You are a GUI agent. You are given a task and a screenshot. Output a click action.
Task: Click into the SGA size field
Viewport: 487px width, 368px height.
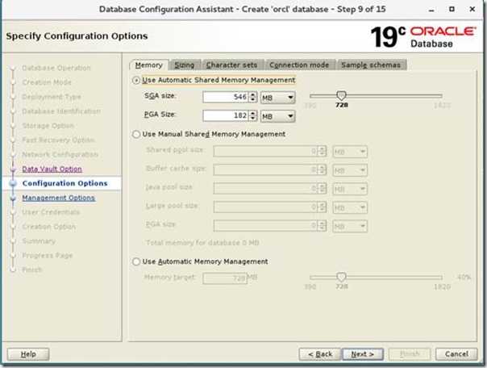point(226,97)
